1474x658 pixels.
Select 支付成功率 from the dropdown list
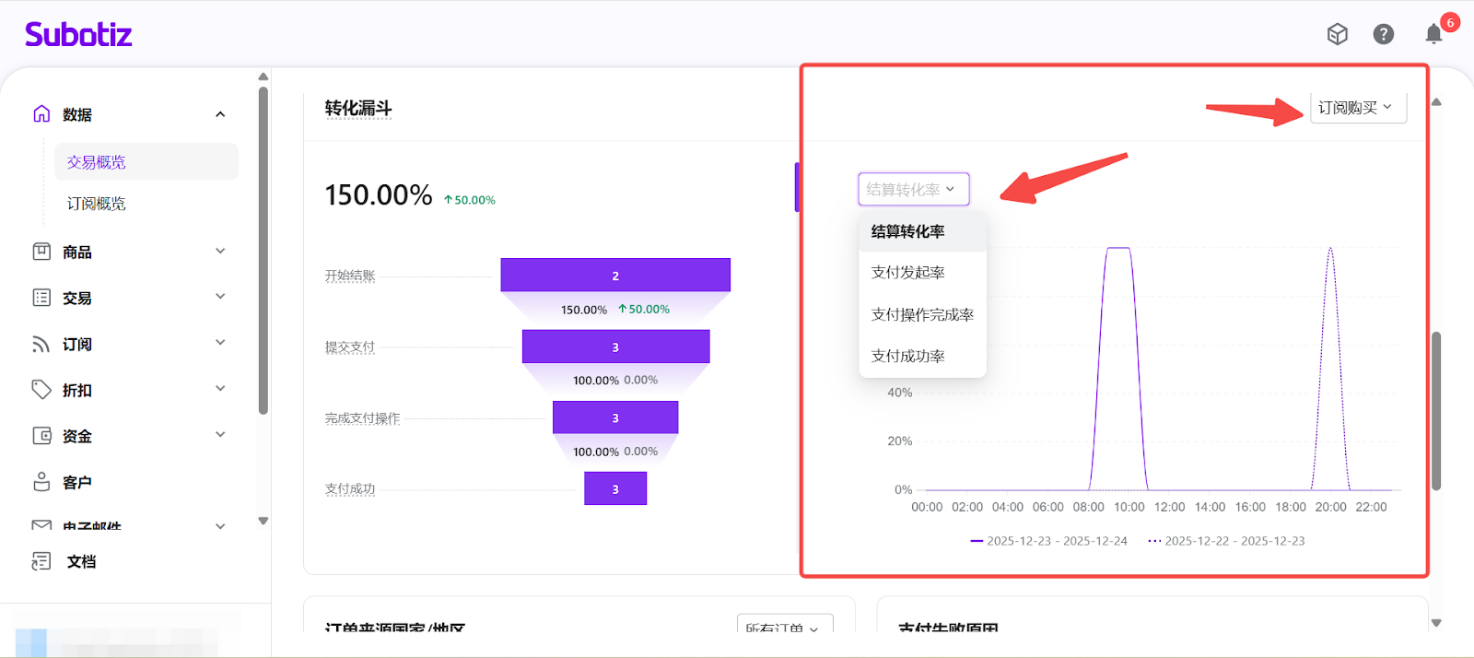coord(908,357)
